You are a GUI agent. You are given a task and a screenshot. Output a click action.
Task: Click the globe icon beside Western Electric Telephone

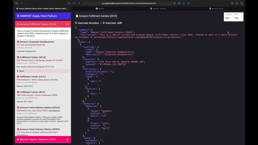pyautogui.click(x=18, y=139)
